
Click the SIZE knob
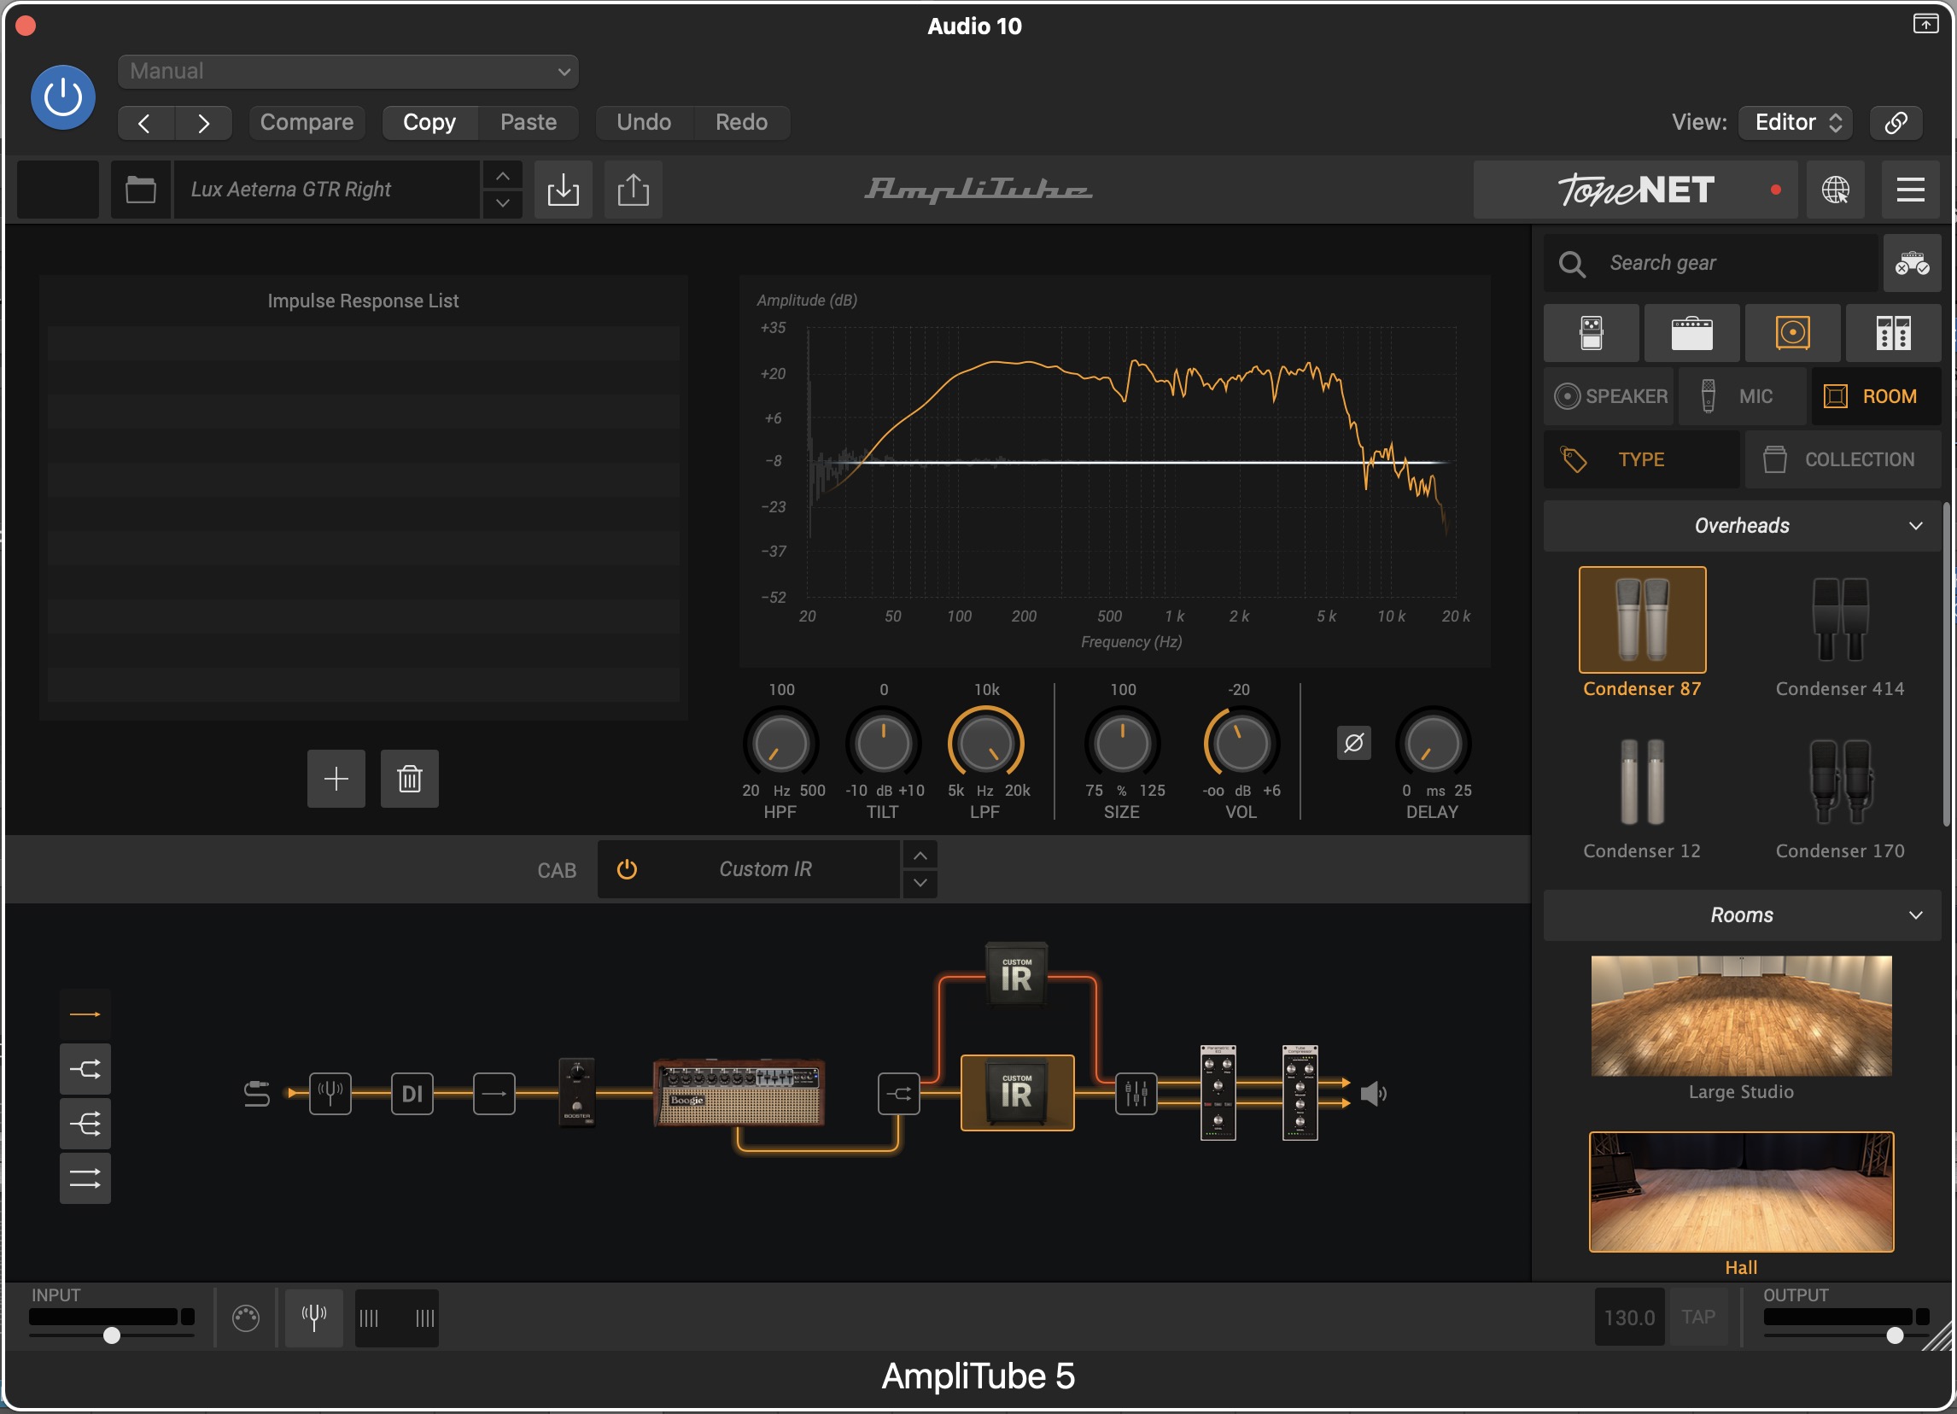(1122, 743)
